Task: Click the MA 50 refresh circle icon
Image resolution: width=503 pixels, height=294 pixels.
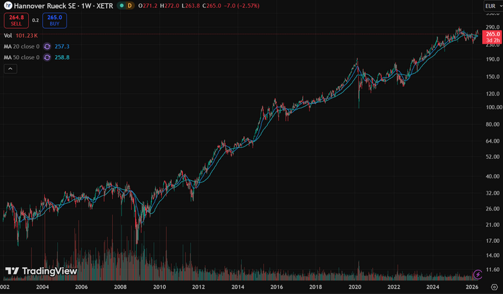Action: tap(47, 57)
